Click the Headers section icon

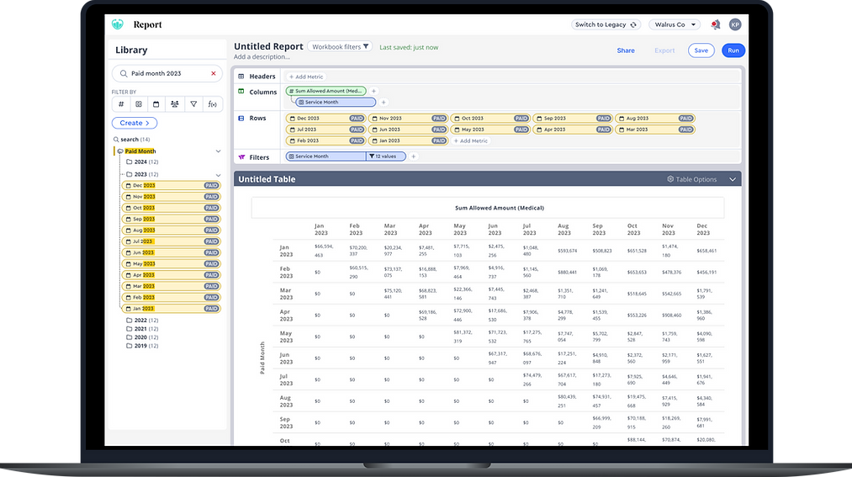[241, 77]
